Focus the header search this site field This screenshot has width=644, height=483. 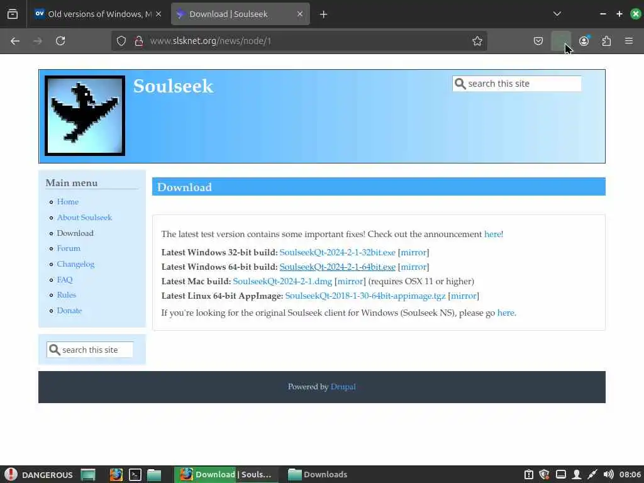point(517,84)
